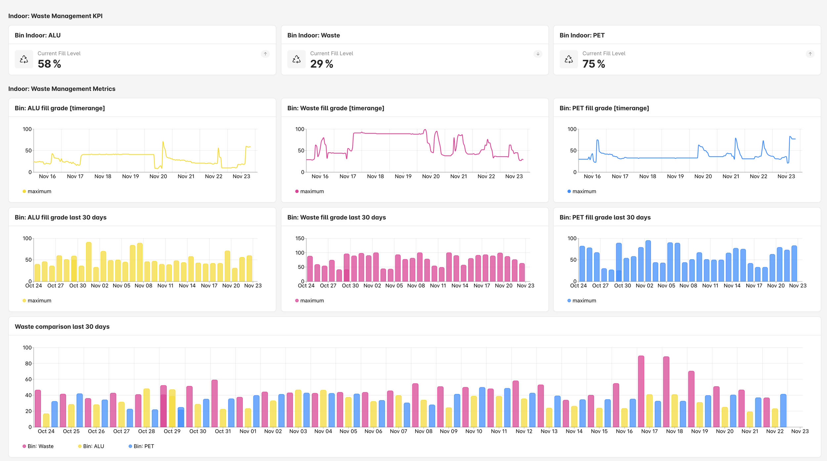Click the down-arrow trend icon on Waste card
This screenshot has width=827, height=461.
click(x=538, y=54)
